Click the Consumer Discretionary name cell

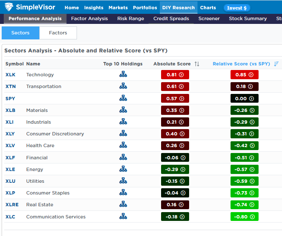(55, 134)
